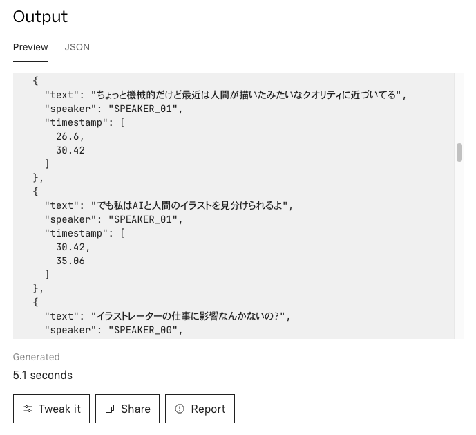476x435 pixels.
Task: Click the Share button text
Action: click(x=135, y=409)
